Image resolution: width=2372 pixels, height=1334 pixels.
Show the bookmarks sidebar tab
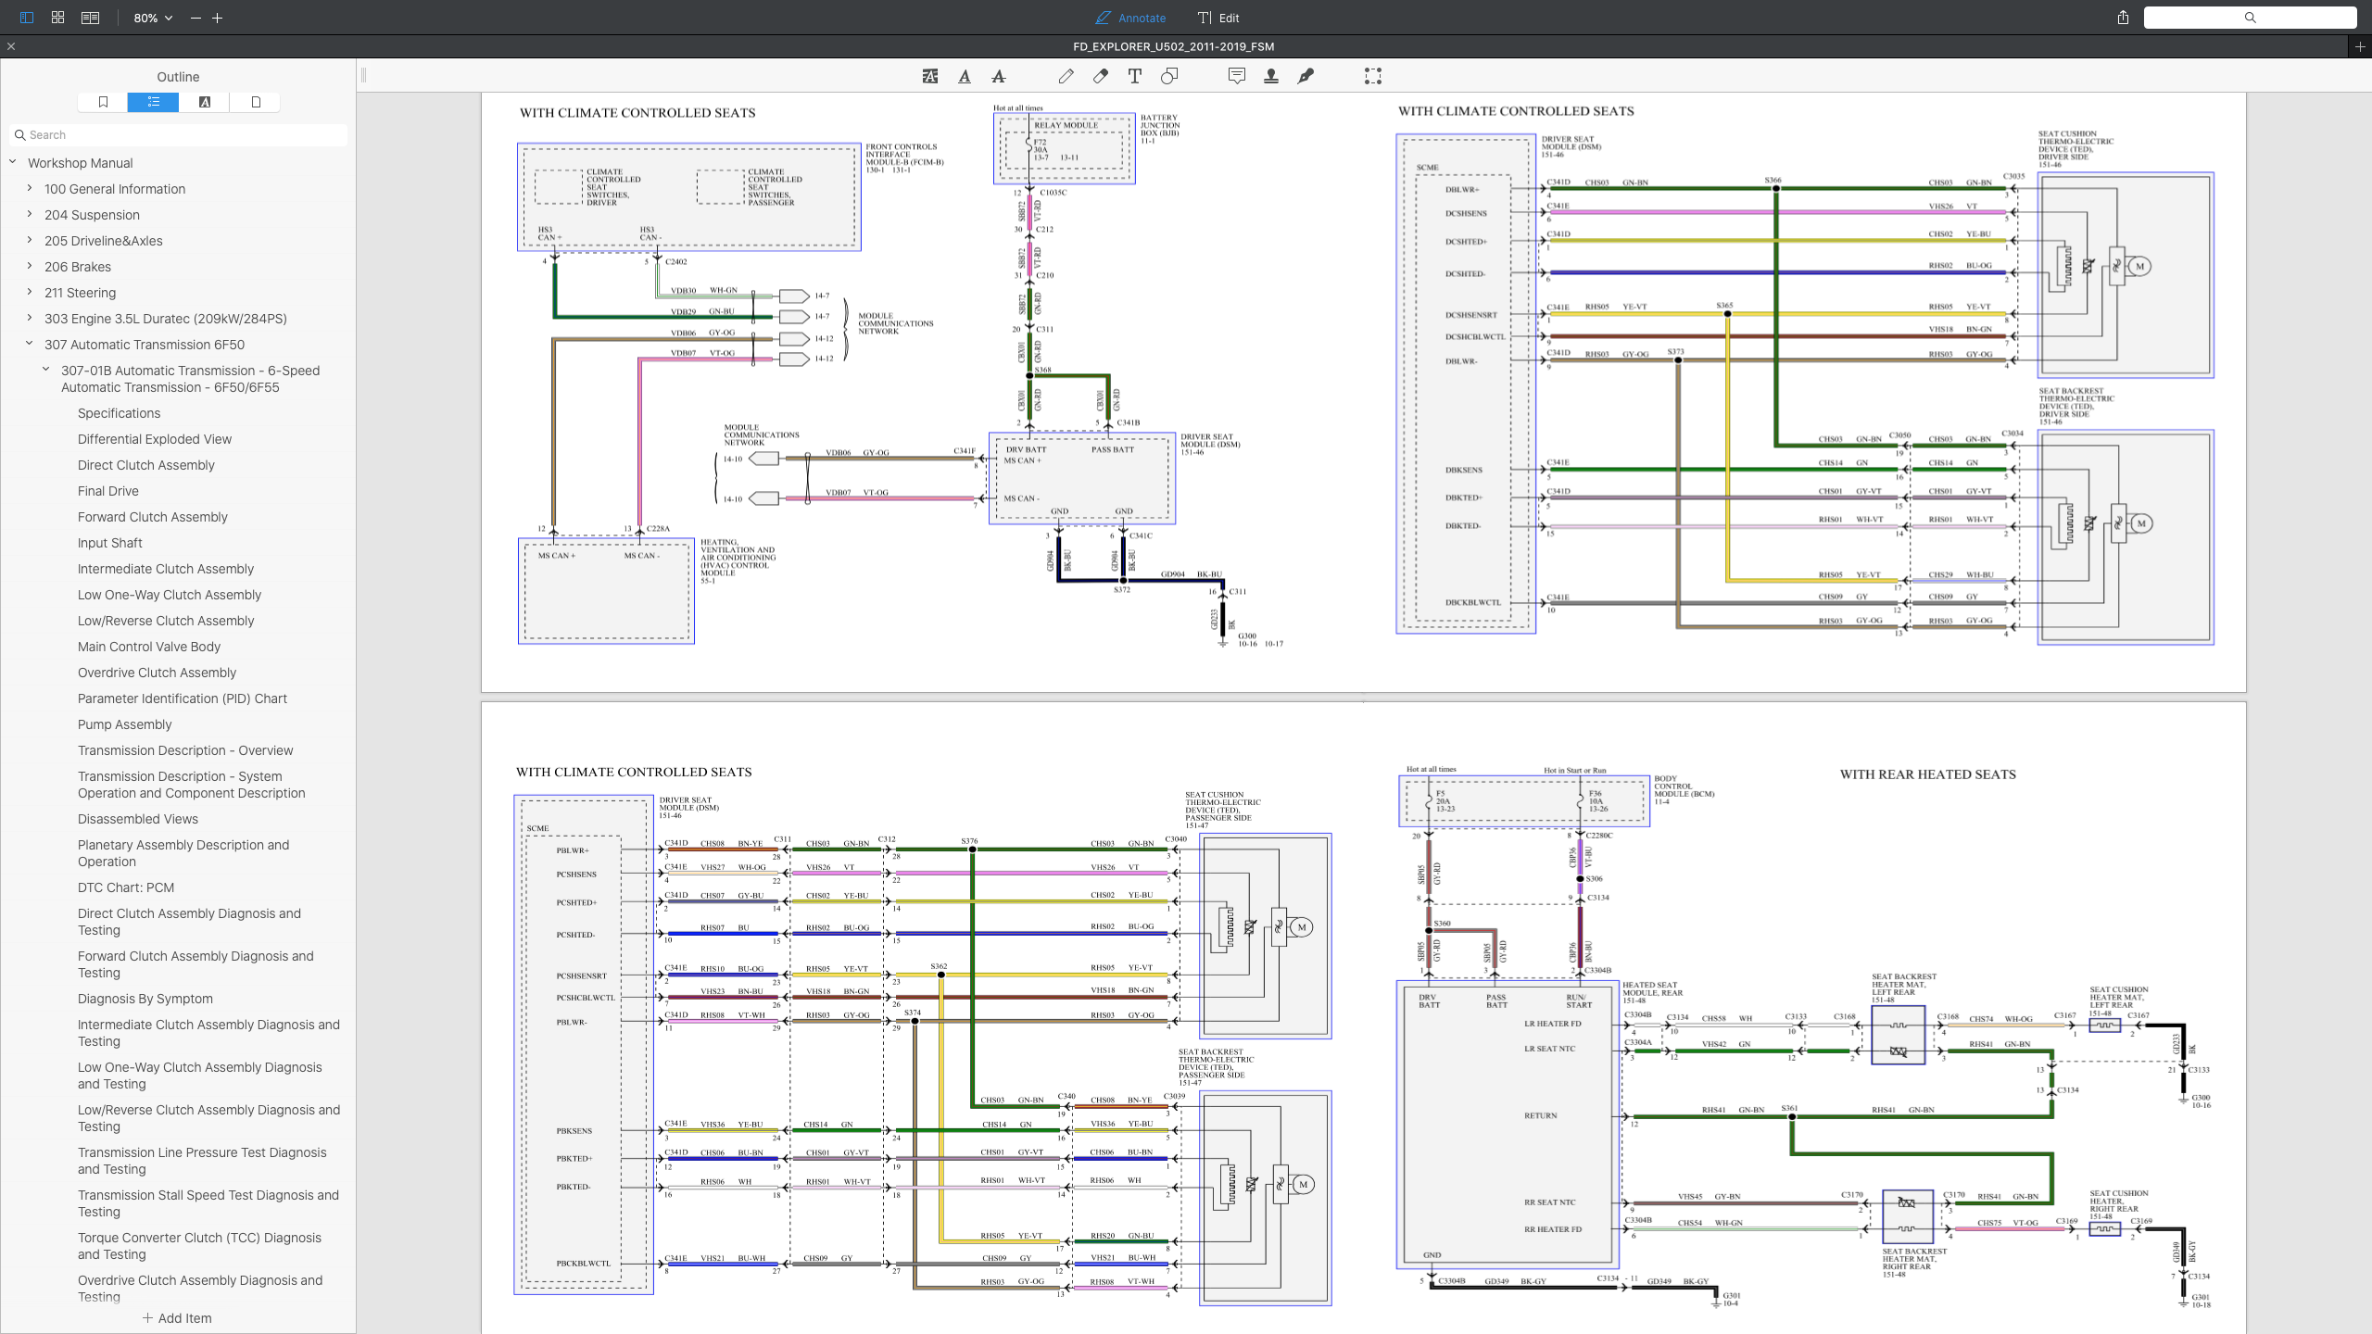(103, 102)
